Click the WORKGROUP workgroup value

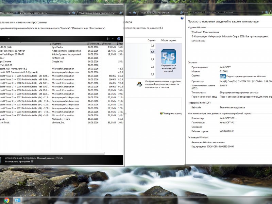point(226,131)
